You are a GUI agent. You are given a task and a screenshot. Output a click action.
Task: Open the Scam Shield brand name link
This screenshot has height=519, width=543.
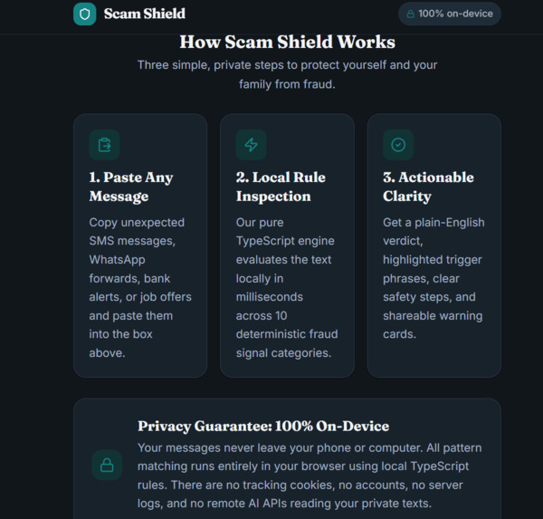coord(145,14)
